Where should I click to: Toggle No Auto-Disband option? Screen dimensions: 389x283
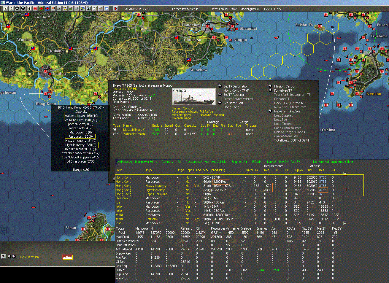(212, 115)
